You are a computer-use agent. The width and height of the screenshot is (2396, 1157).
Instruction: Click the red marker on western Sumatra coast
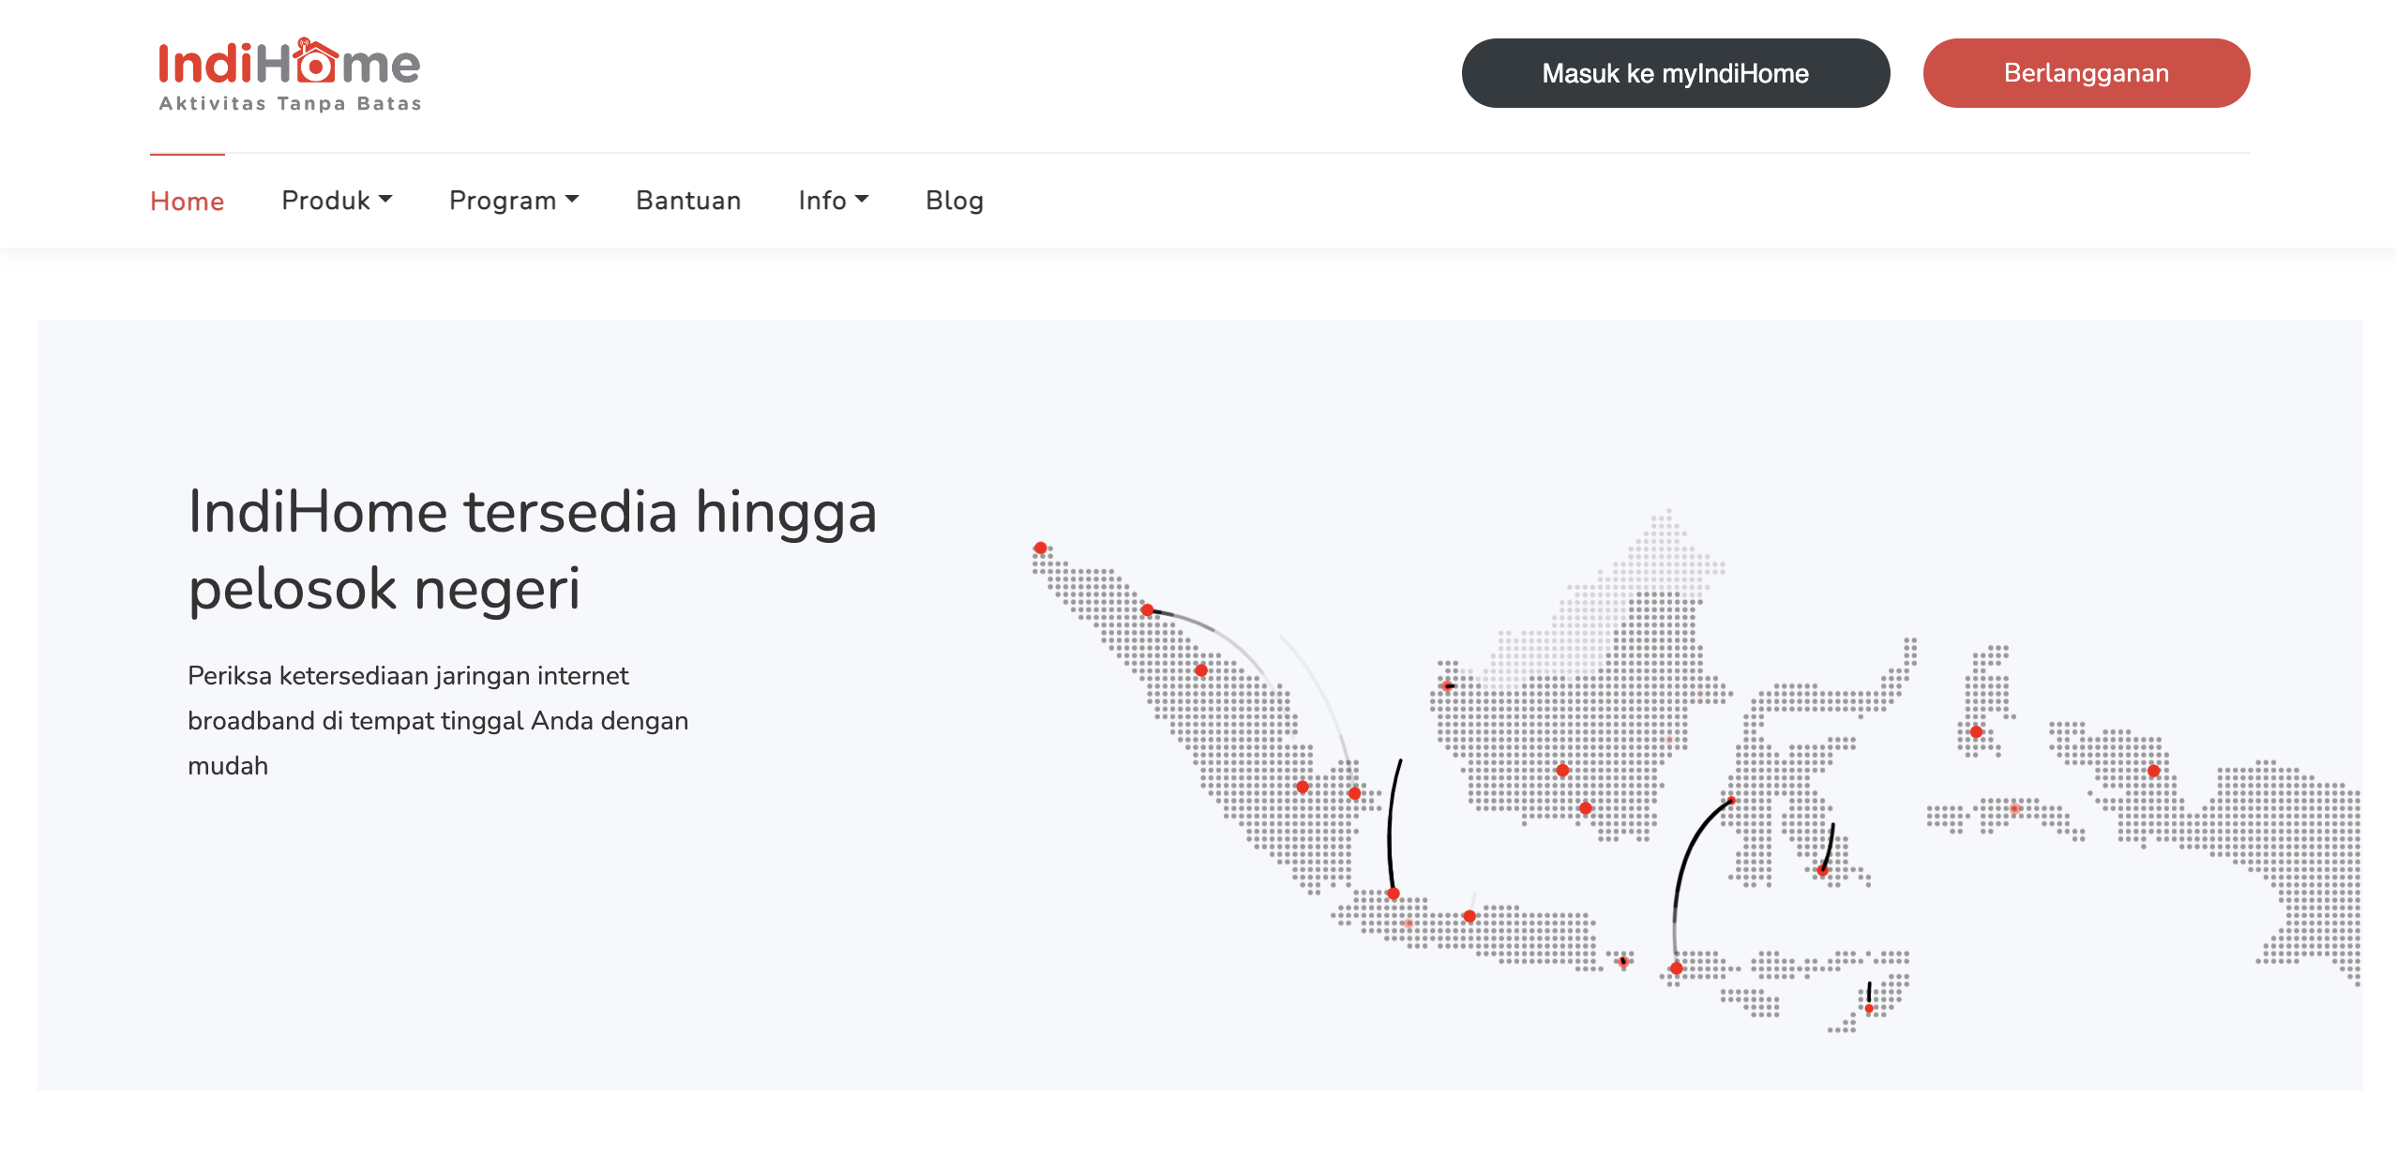(1201, 670)
